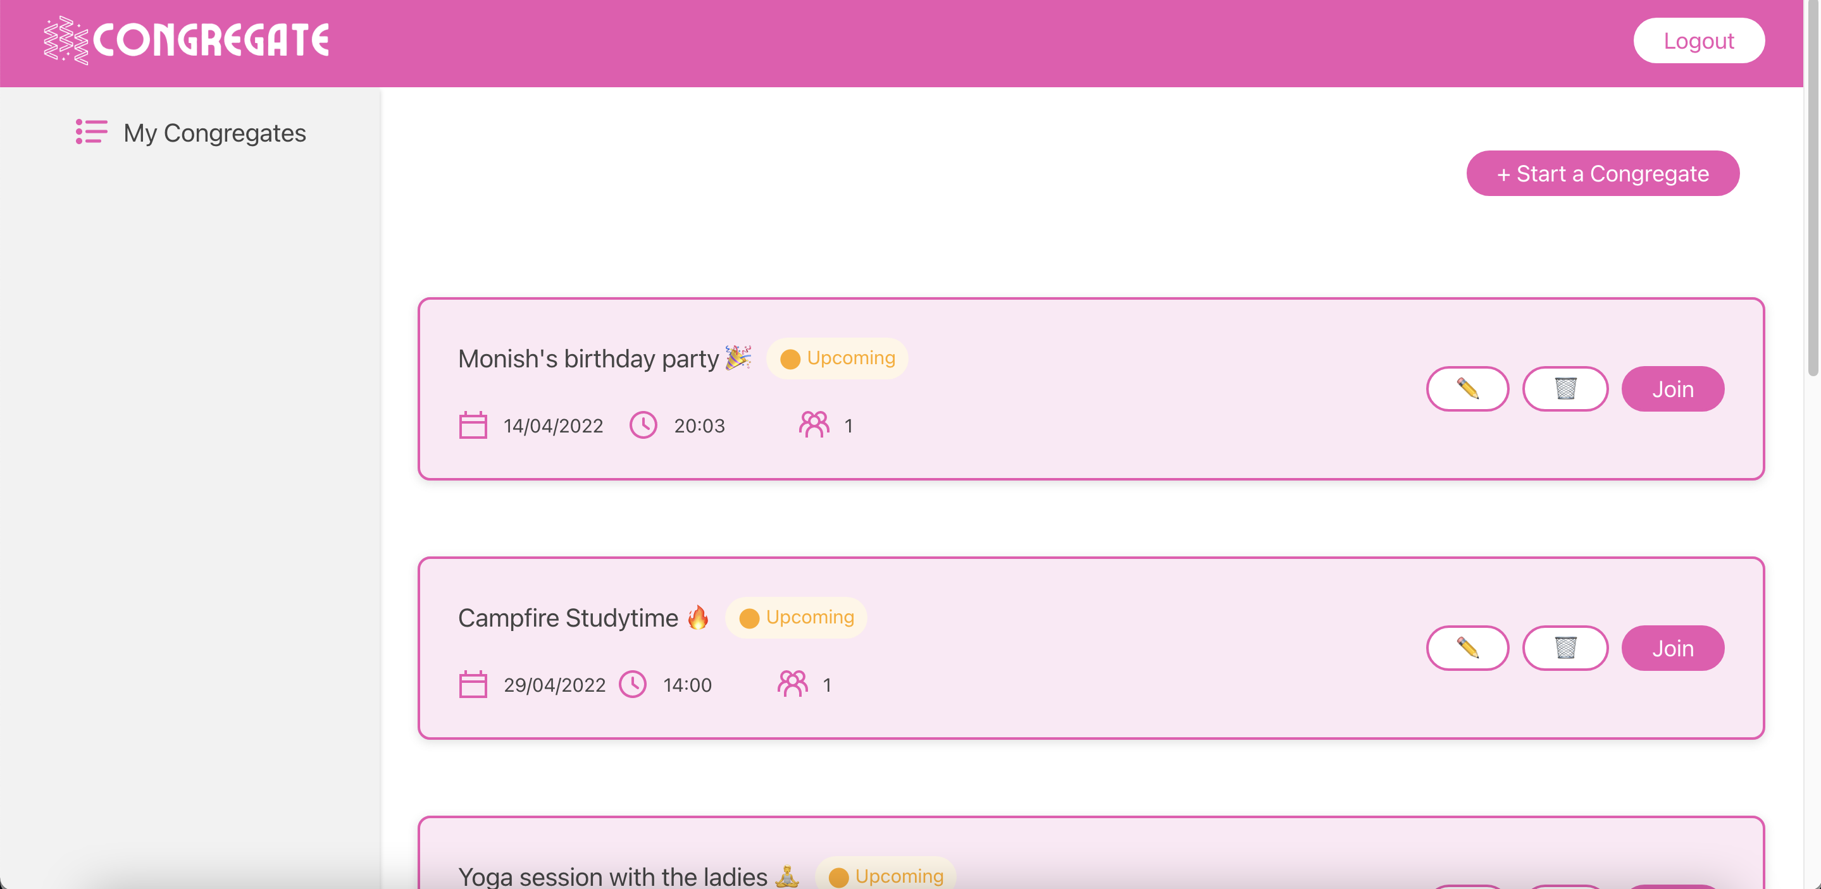Click the attendees icon on the Campfire Studytime card

[x=792, y=684]
